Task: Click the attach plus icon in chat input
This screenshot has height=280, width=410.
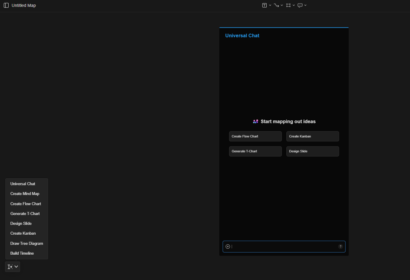Action: pyautogui.click(x=228, y=247)
